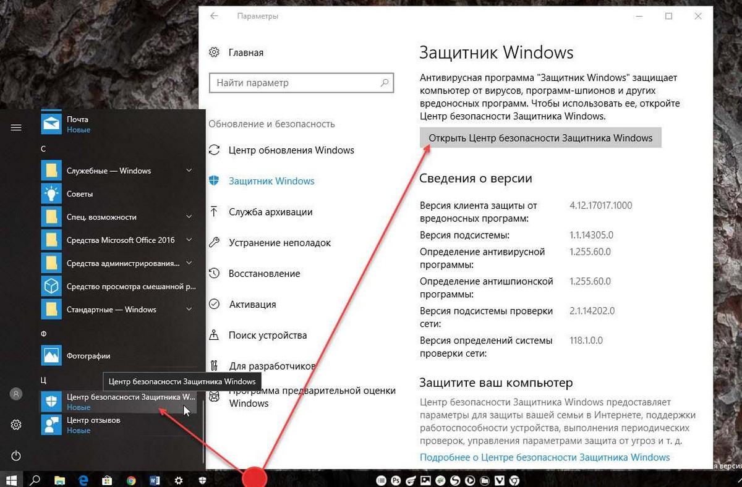Expand Start menu with the hamburger icon
The image size is (742, 487).
coord(16,127)
